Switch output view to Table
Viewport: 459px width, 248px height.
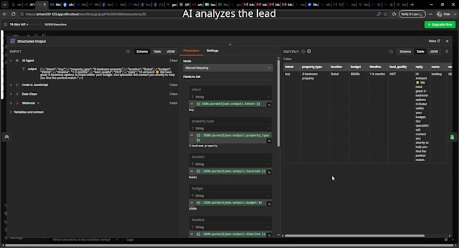click(421, 52)
